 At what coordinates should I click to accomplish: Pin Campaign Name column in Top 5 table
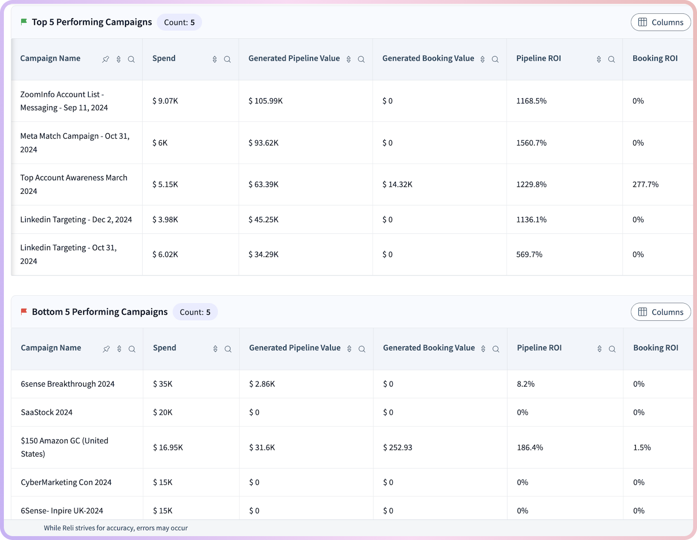point(106,59)
